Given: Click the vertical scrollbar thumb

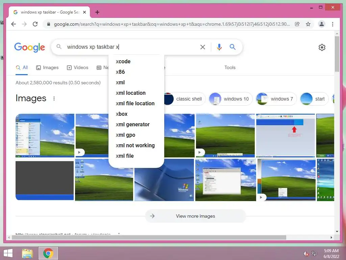Looking at the screenshot, I should pyautogui.click(x=337, y=54).
